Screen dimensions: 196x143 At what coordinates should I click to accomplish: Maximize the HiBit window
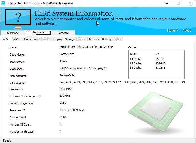pyautogui.click(x=178, y=3)
